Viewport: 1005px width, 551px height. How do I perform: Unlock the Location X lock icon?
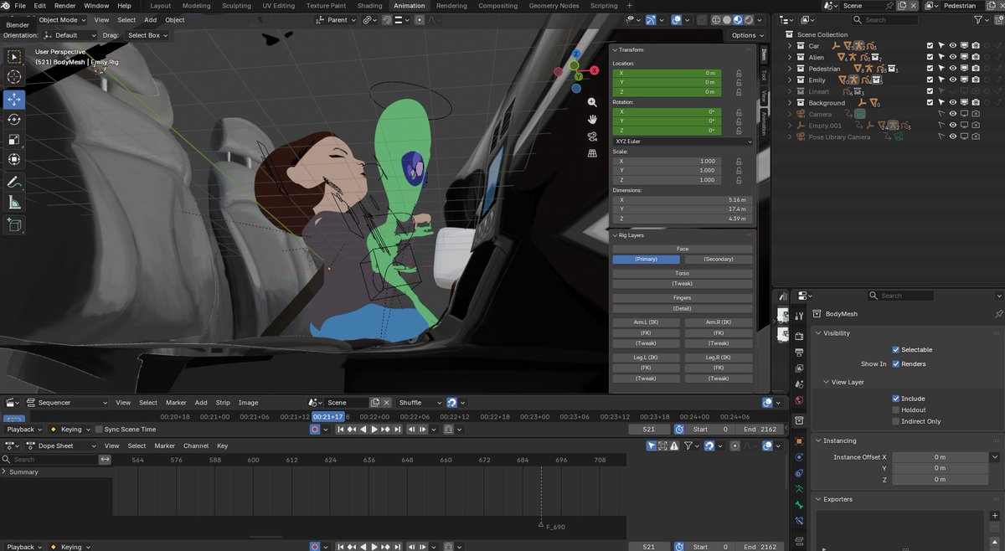pyautogui.click(x=739, y=73)
